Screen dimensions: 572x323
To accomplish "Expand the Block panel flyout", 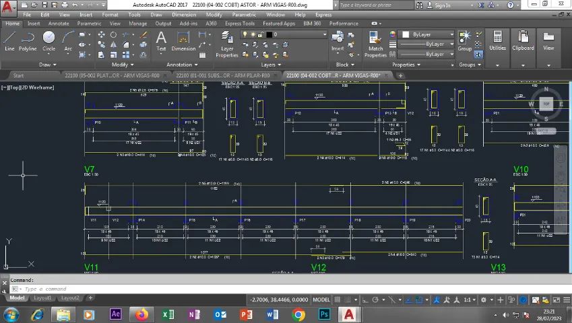I will point(345,65).
